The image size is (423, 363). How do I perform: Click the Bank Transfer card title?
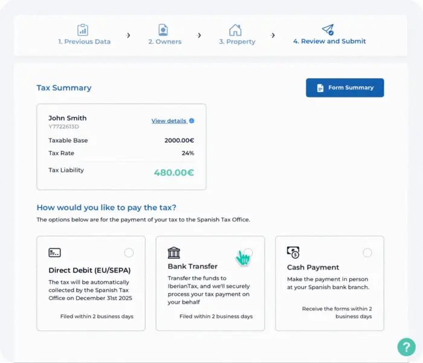pyautogui.click(x=192, y=266)
